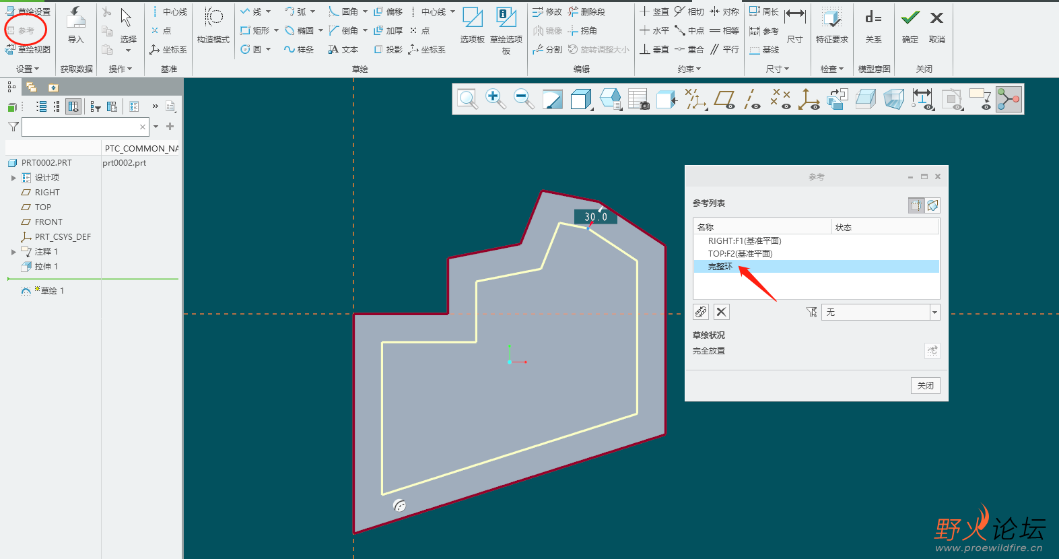Select 完整环 row in reference list

tap(816, 267)
